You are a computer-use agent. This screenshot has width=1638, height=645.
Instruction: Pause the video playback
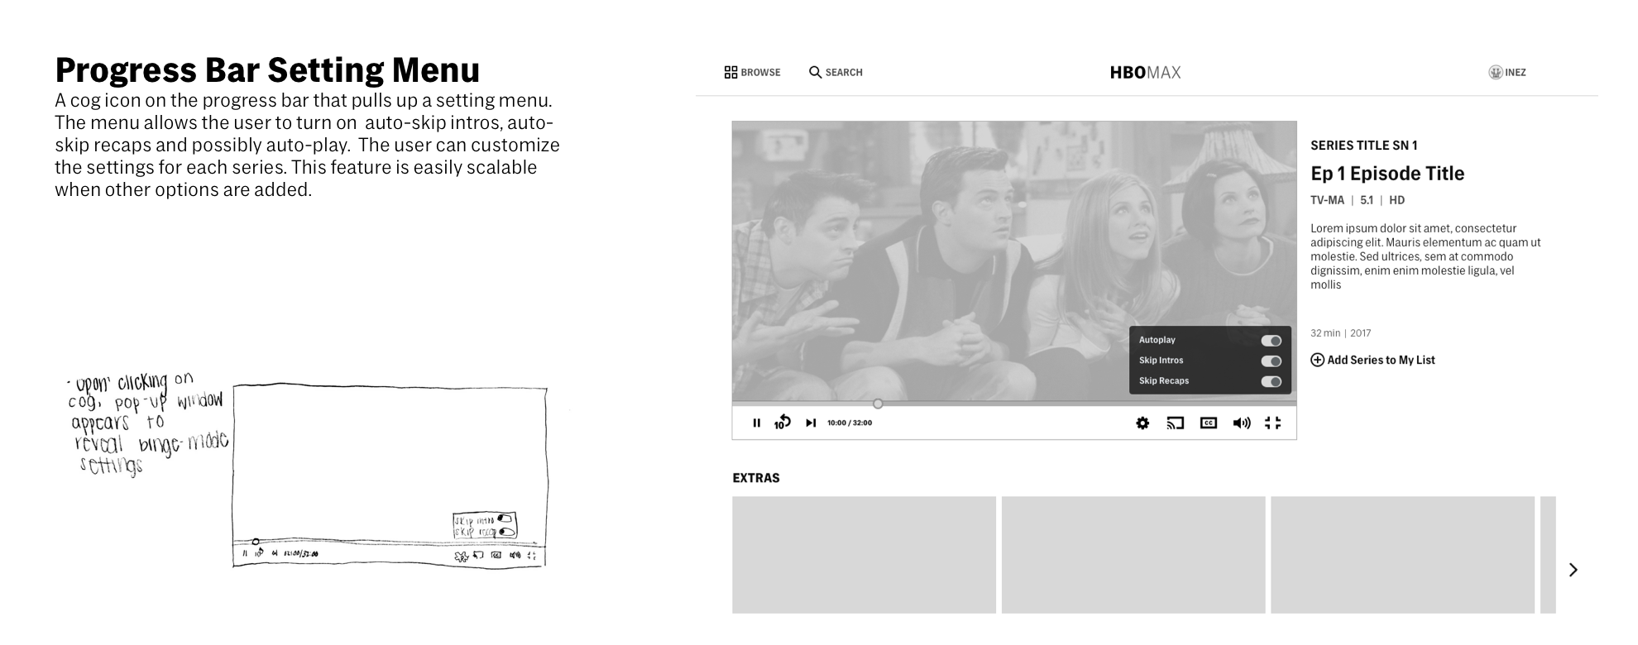point(756,423)
